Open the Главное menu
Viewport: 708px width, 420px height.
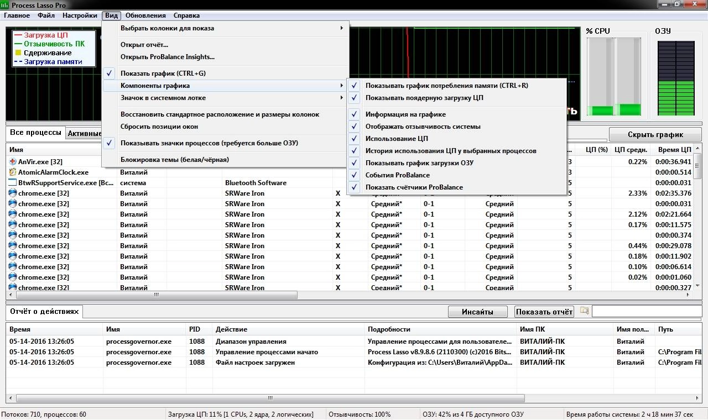tap(17, 15)
